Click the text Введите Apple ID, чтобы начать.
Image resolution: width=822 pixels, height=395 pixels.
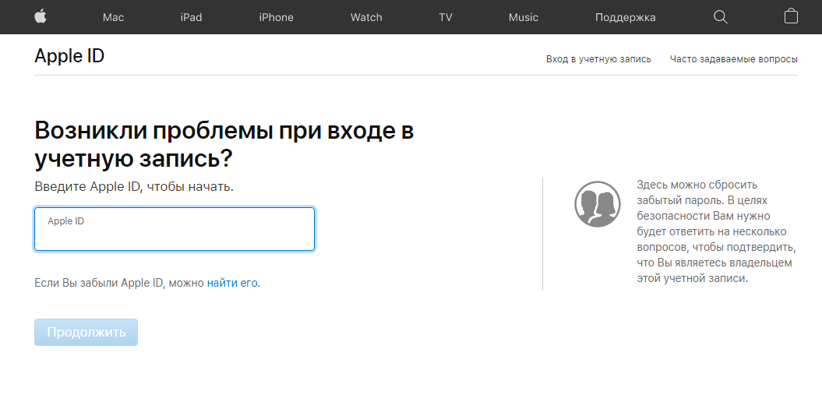(134, 186)
